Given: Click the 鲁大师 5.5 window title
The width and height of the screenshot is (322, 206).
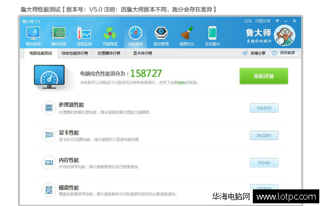Looking at the screenshot, I should [x=31, y=21].
